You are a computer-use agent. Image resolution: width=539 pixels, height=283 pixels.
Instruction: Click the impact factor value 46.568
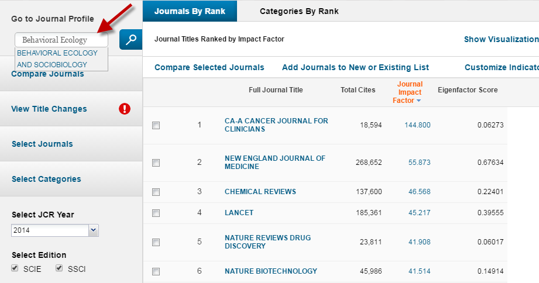point(420,192)
